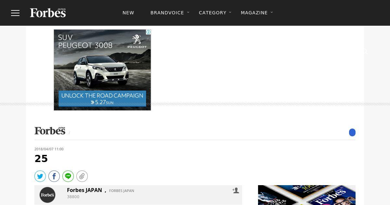Open the Peugeot 3008 SUV advertisement
This screenshot has height=205, width=390.
pyautogui.click(x=102, y=70)
